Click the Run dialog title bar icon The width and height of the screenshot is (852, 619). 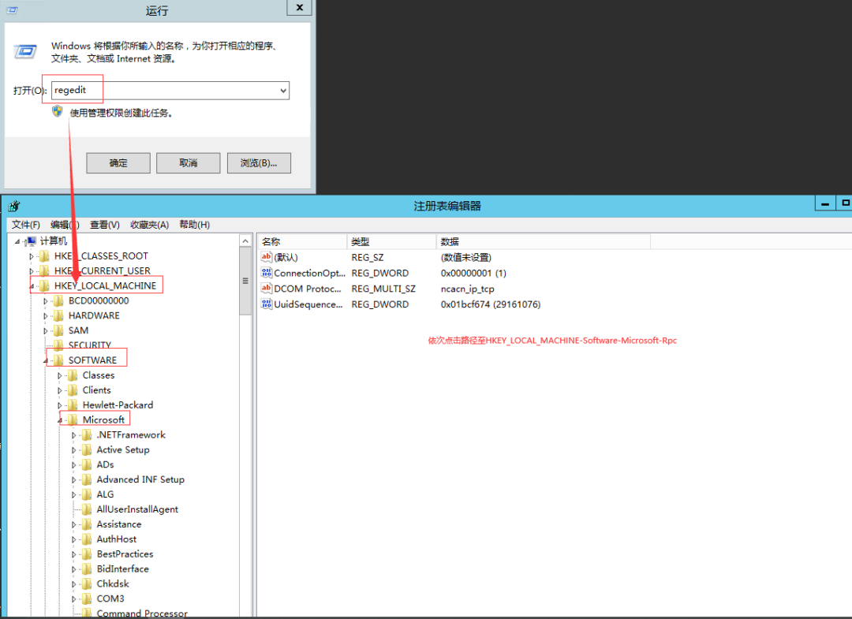[12, 9]
